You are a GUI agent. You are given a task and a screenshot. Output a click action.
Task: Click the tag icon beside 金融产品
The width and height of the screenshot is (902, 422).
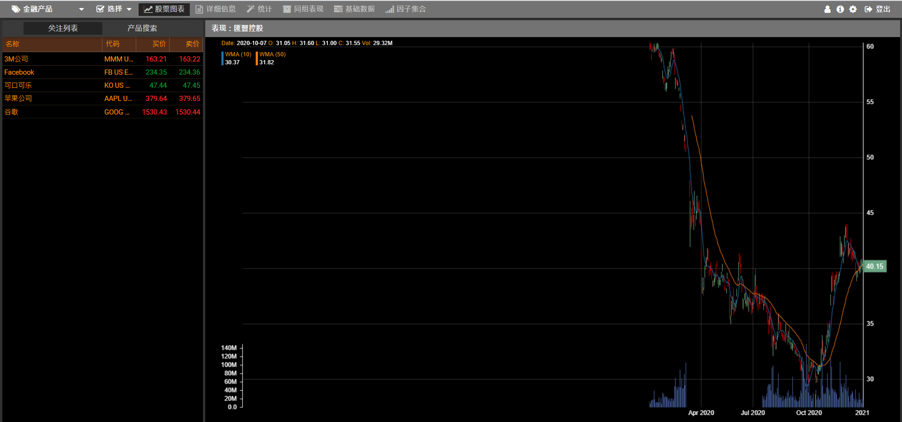[16, 9]
